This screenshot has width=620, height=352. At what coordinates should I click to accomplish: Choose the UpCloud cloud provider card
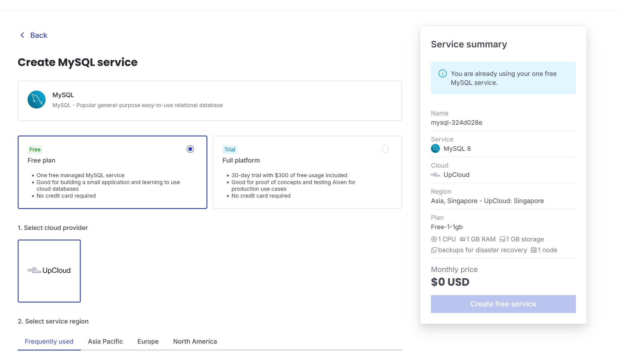tap(49, 271)
